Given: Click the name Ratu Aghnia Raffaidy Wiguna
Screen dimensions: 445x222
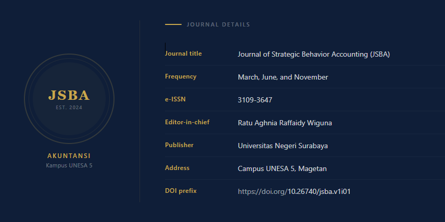Looking at the screenshot, I should [285, 123].
